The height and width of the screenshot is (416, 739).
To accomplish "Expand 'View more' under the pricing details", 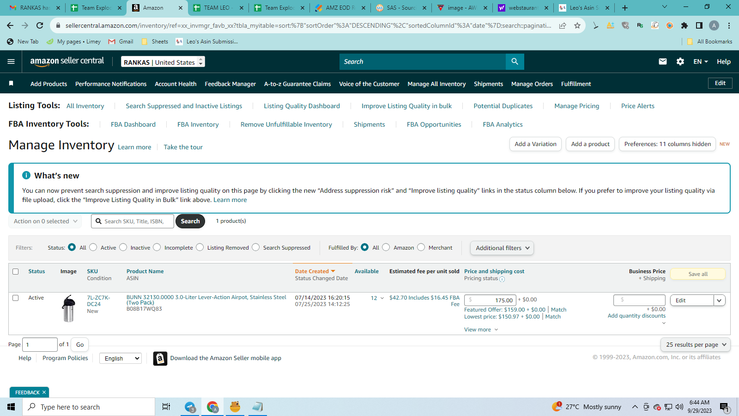I will tap(481, 330).
